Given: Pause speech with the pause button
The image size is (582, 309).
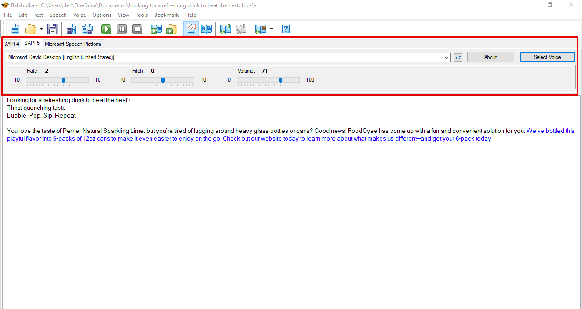Looking at the screenshot, I should [x=122, y=29].
